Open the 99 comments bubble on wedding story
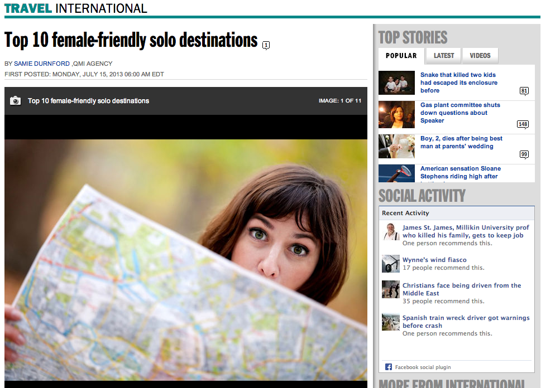The height and width of the screenshot is (388, 541). (524, 154)
